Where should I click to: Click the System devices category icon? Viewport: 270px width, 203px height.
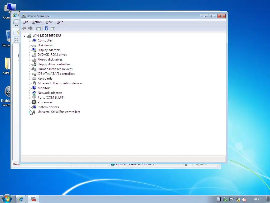[34, 107]
